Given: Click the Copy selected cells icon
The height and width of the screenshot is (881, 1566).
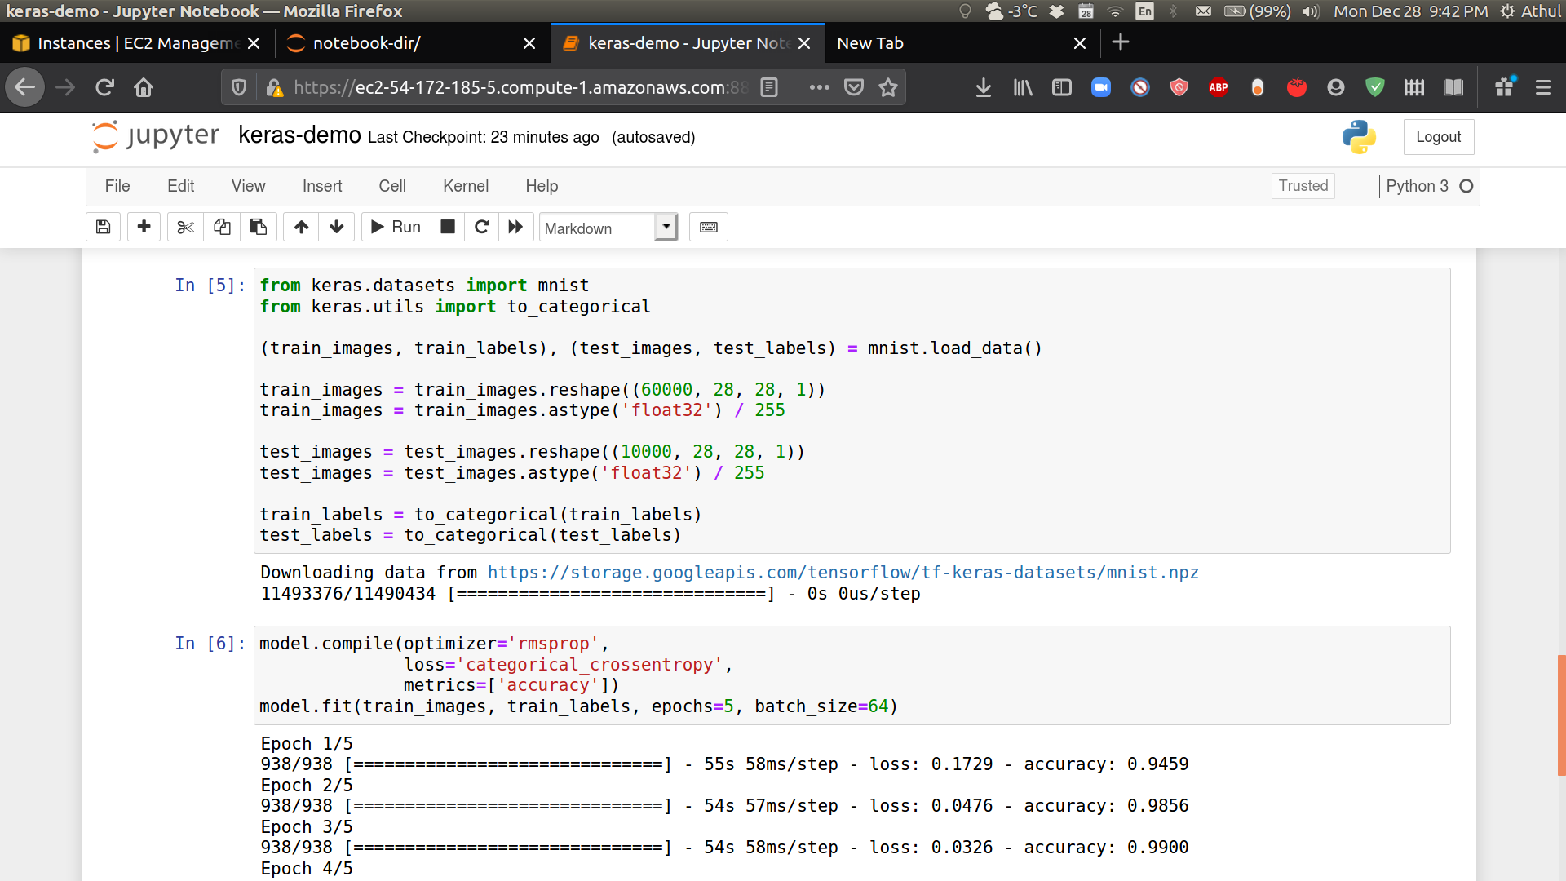Looking at the screenshot, I should (222, 227).
